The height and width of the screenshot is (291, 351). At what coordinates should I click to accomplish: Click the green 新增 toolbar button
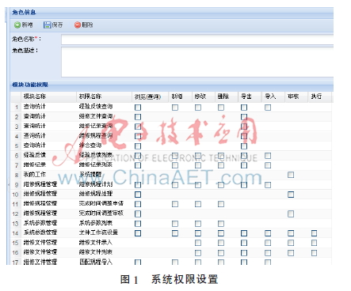23,25
